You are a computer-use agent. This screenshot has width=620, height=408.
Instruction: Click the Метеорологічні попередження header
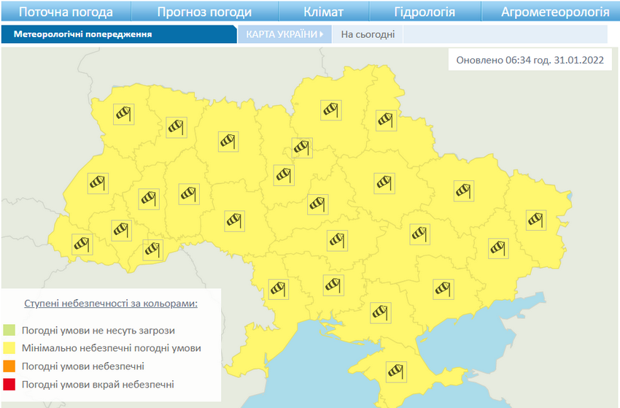(82, 34)
